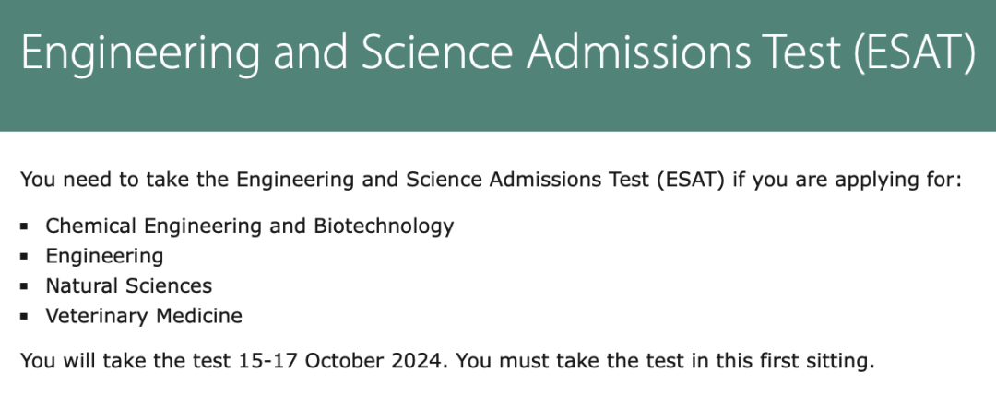Select the Engineering list item text
This screenshot has width=996, height=396.
[104, 256]
